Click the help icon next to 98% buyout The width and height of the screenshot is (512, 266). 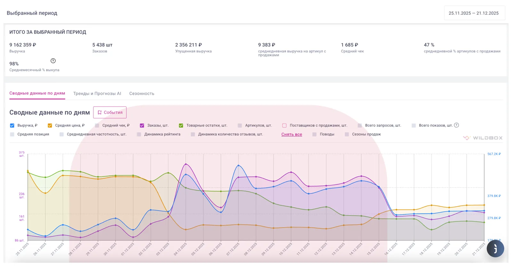(53, 61)
